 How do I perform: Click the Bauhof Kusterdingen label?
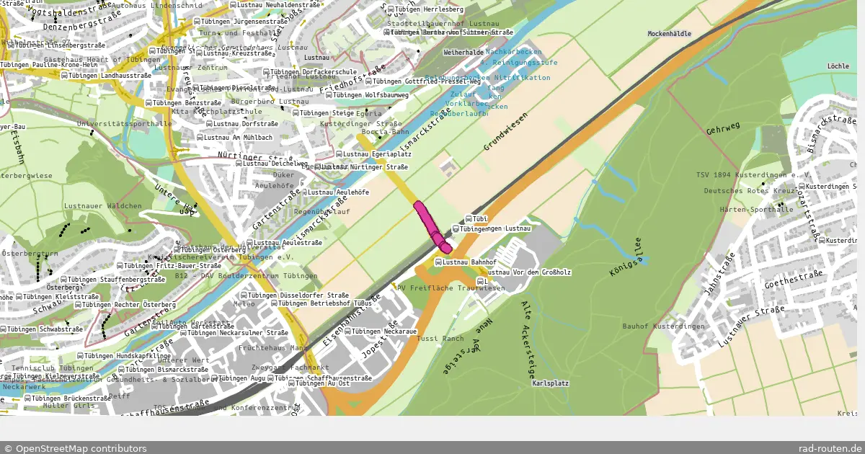(x=662, y=327)
